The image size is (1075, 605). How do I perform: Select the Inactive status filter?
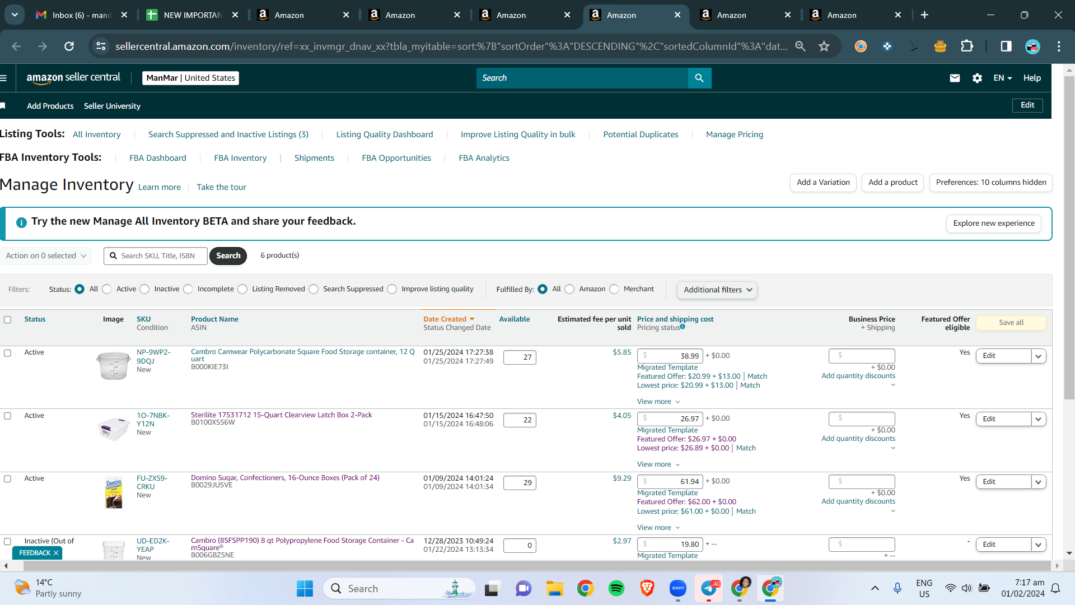point(144,289)
